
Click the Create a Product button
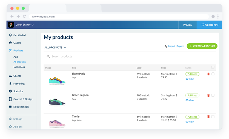pos(202,46)
